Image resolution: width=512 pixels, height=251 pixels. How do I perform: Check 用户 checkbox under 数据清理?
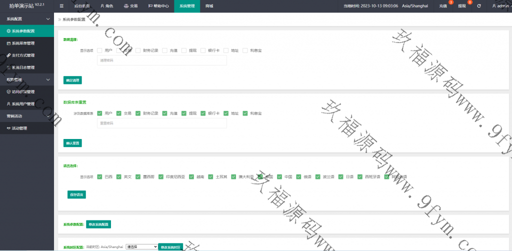pos(100,50)
